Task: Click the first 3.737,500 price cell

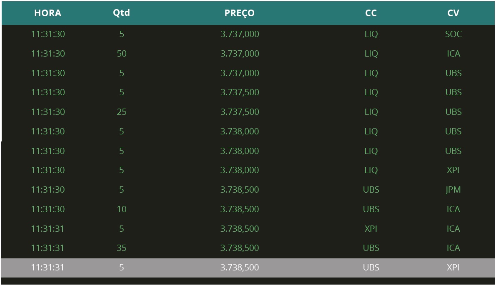Action: [x=240, y=92]
